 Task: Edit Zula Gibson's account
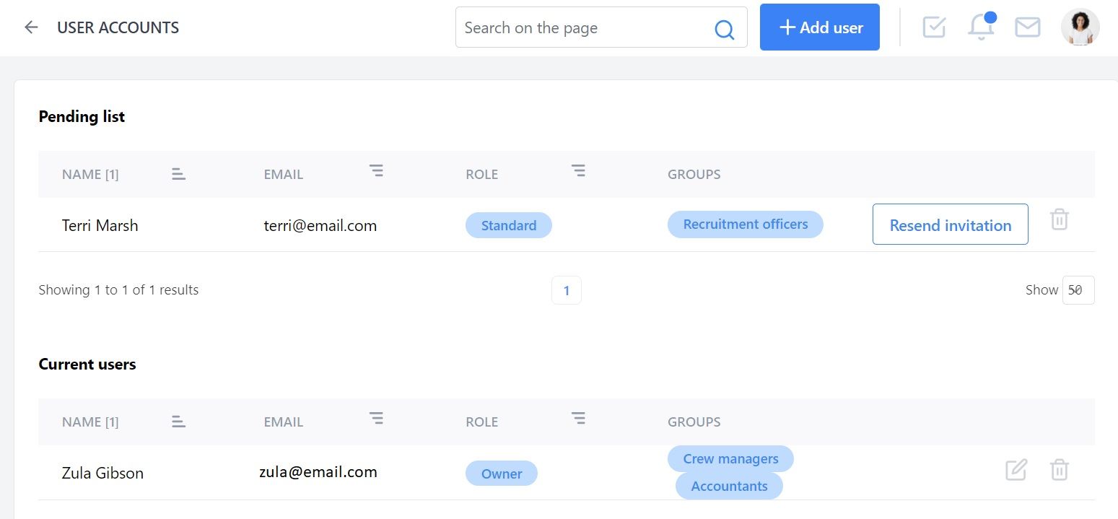pos(1016,470)
